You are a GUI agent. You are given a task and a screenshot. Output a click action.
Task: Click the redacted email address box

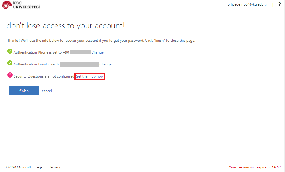79,64
